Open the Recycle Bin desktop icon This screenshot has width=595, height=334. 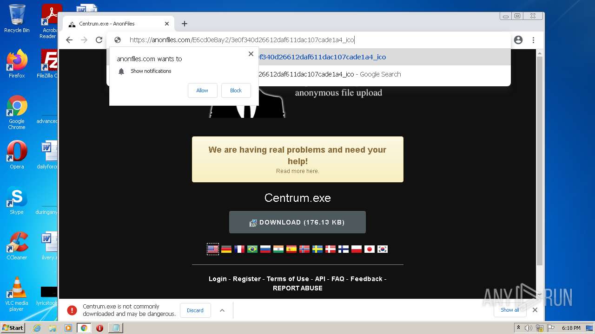tap(17, 19)
